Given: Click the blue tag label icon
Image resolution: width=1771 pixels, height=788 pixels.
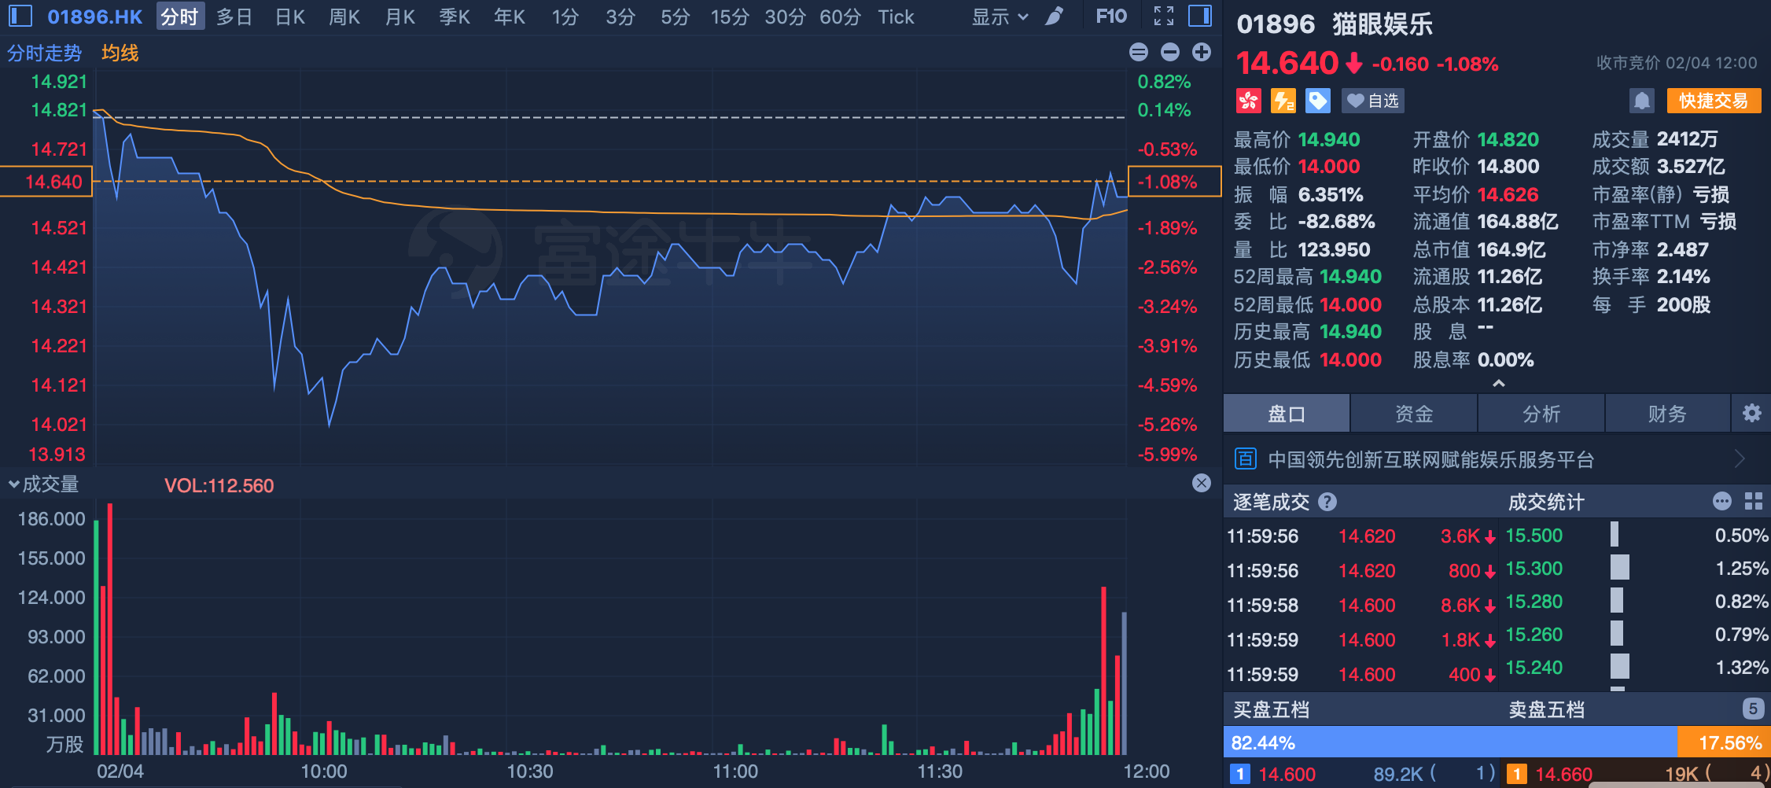Looking at the screenshot, I should point(1317,101).
